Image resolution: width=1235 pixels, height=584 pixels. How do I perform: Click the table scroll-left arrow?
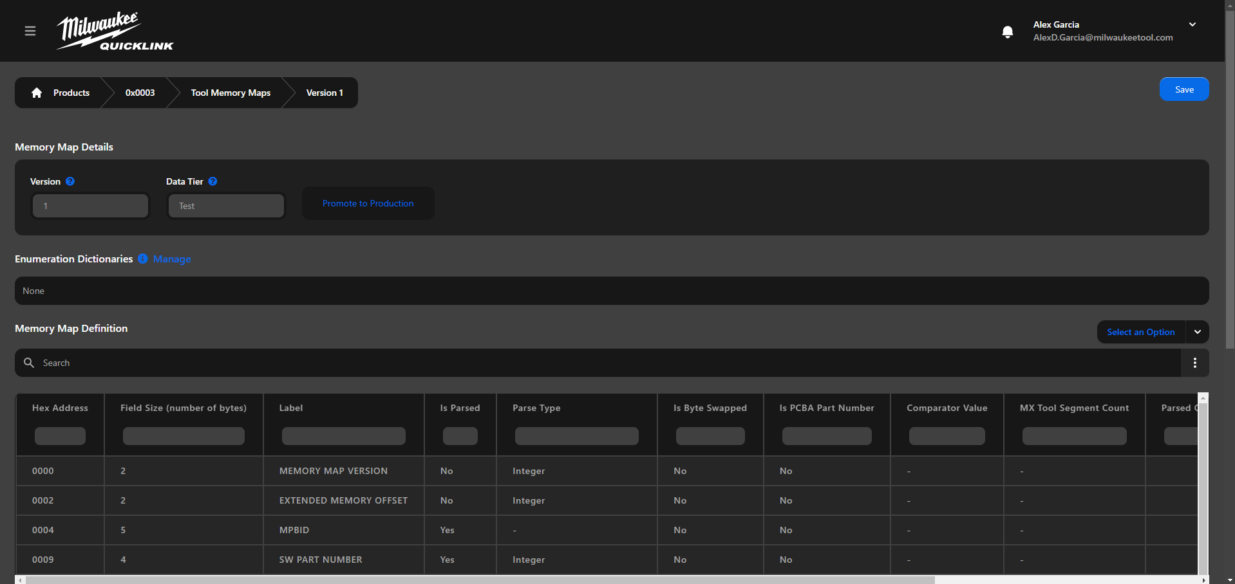20,580
